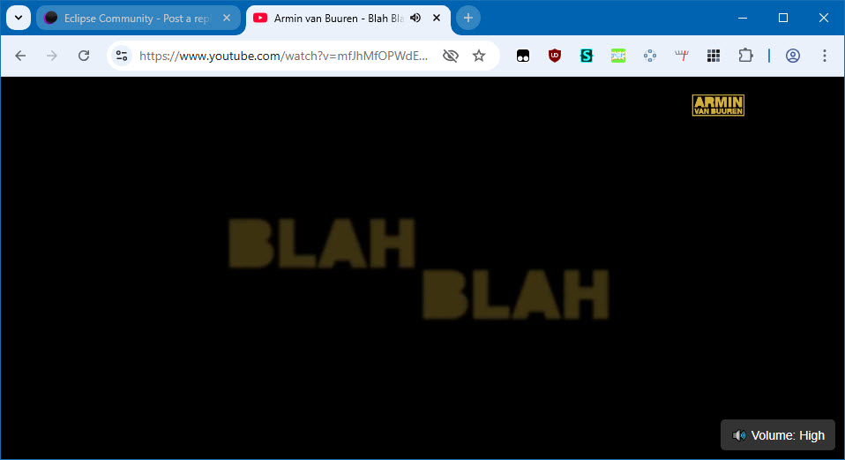845x460 pixels.
Task: Open the Chrome three-dot menu
Action: click(x=825, y=56)
